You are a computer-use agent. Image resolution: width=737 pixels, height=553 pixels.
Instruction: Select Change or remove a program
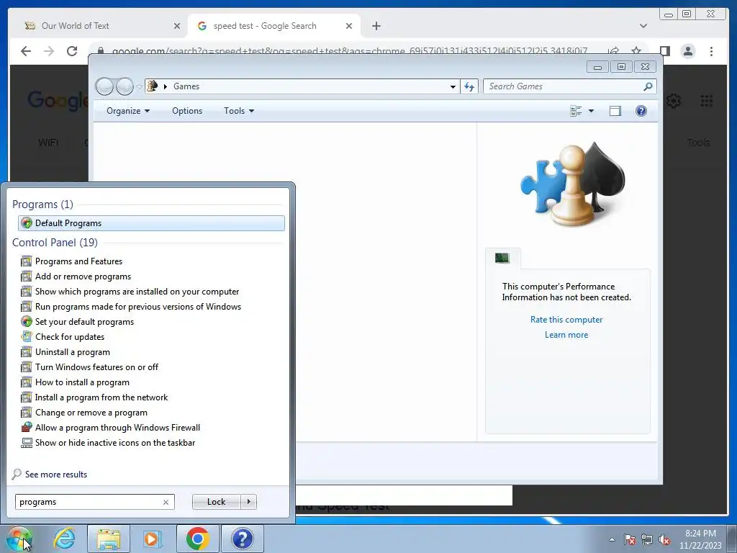click(x=91, y=413)
